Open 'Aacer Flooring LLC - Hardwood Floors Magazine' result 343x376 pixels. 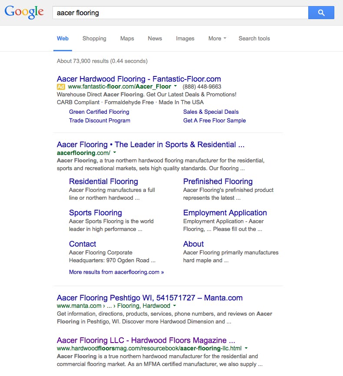point(146,340)
